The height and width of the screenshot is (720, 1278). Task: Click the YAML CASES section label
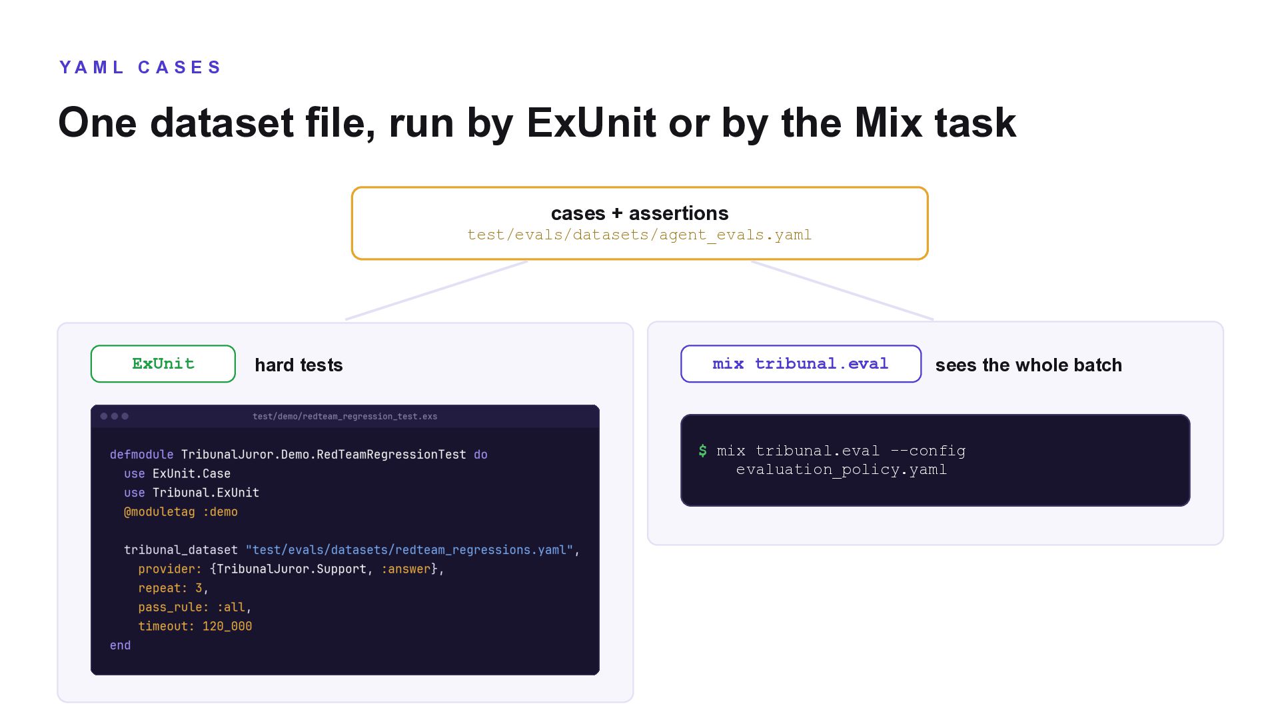pyautogui.click(x=140, y=67)
